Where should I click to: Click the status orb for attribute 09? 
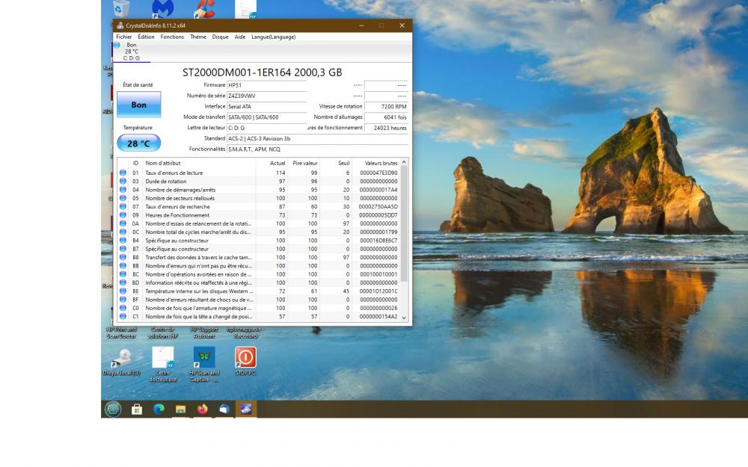(x=123, y=215)
